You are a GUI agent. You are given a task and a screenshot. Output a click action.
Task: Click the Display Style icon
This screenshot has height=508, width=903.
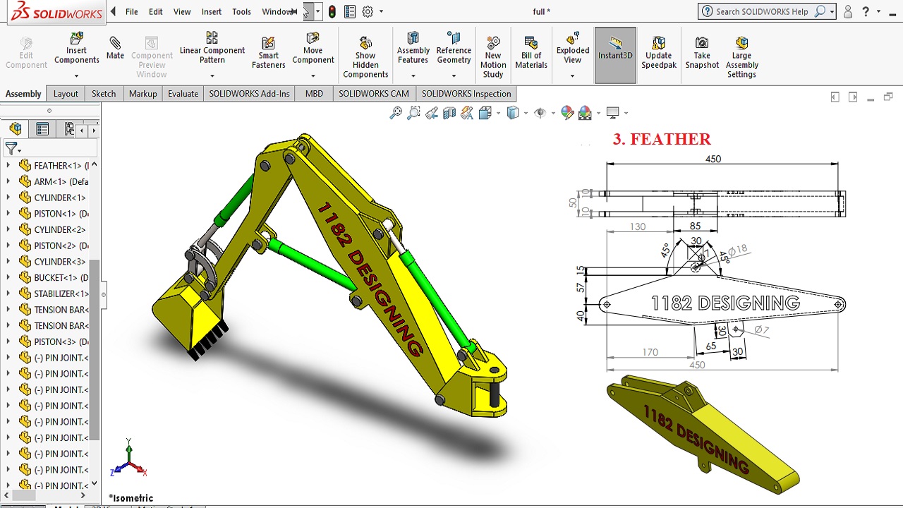pyautogui.click(x=513, y=112)
